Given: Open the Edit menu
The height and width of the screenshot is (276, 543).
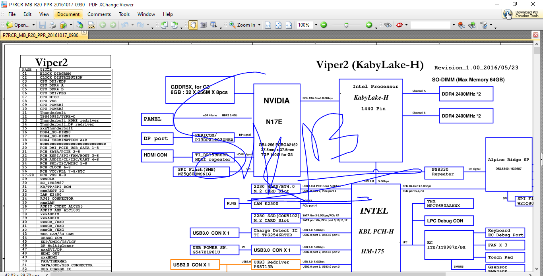Looking at the screenshot, I should coord(27,14).
